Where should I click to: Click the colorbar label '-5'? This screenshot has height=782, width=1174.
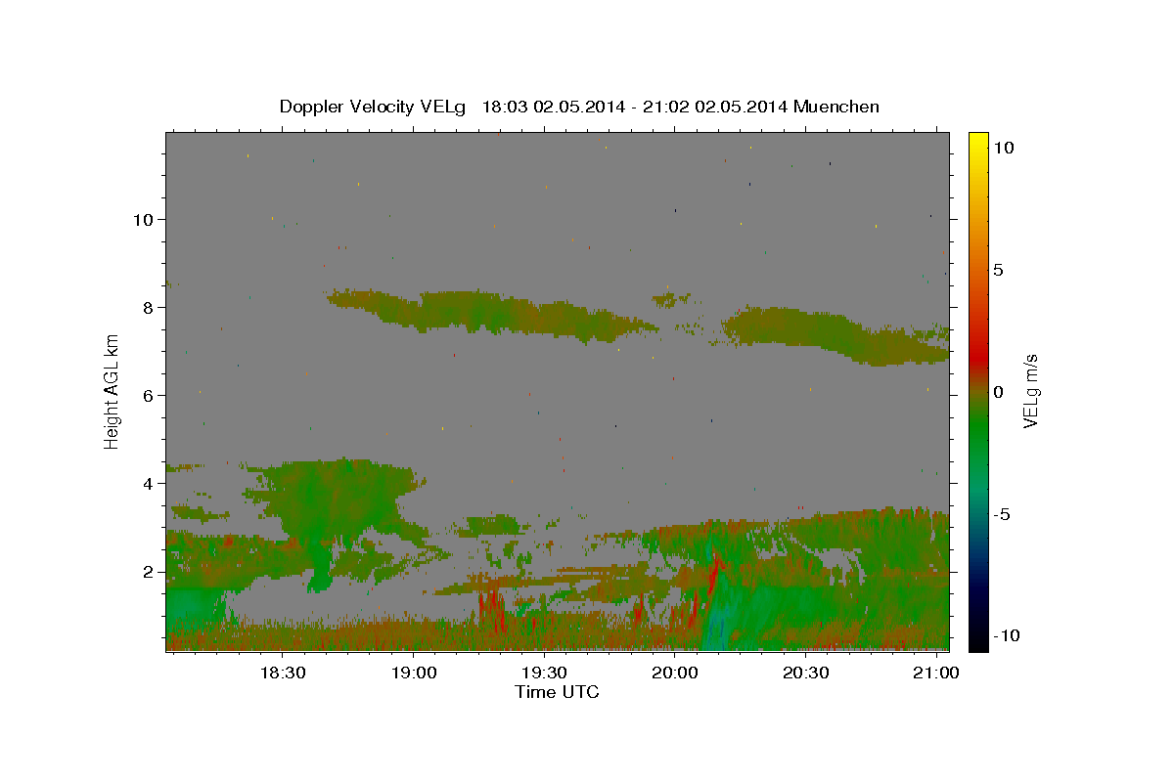[x=1002, y=514]
